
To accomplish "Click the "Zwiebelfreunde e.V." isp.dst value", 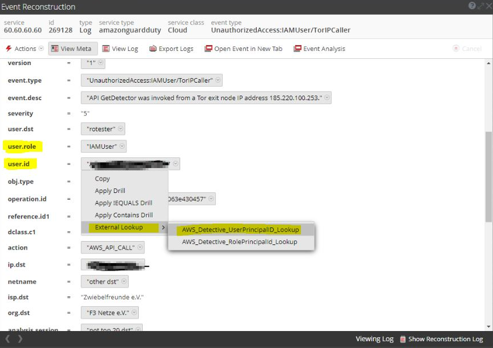I will 112,297.
